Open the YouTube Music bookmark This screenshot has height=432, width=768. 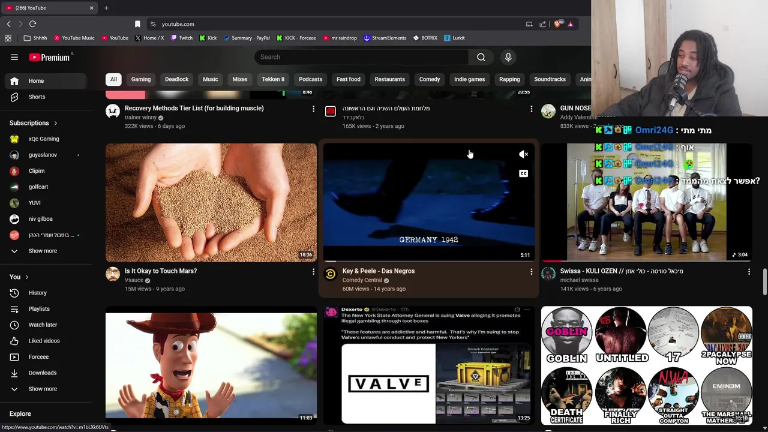[x=74, y=38]
